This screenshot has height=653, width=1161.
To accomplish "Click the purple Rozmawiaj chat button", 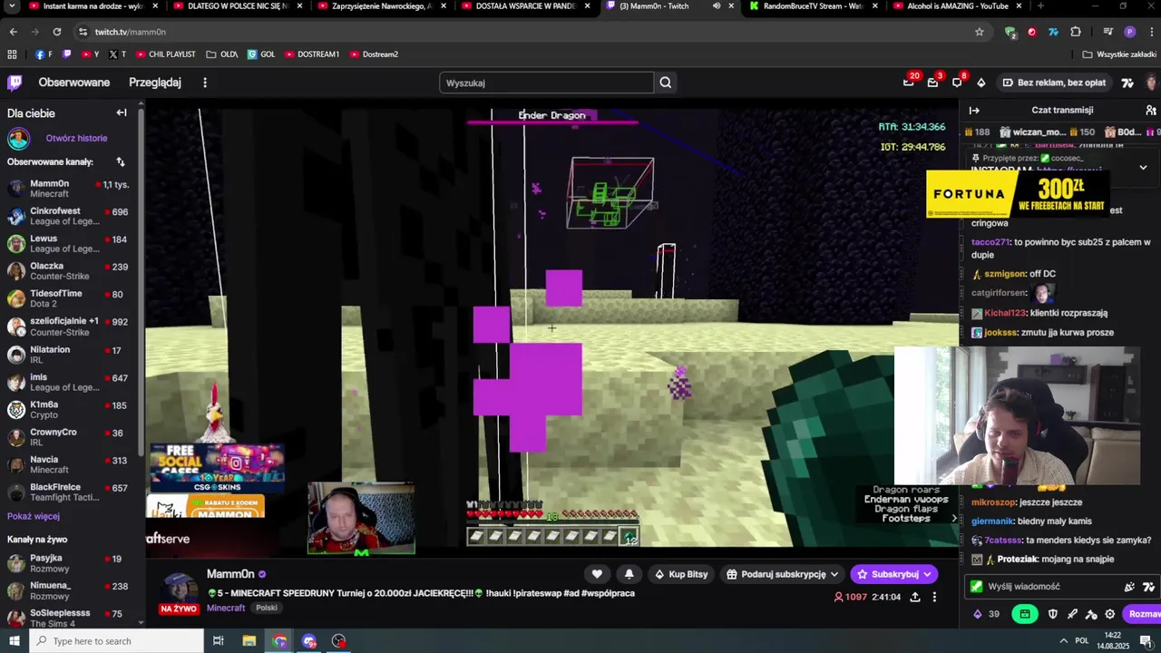I will click(x=1143, y=614).
